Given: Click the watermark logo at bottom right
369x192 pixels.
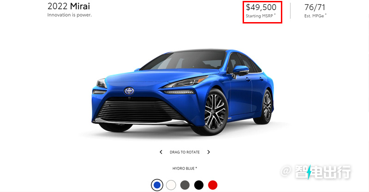Looking at the screenshot, I should click(316, 172).
